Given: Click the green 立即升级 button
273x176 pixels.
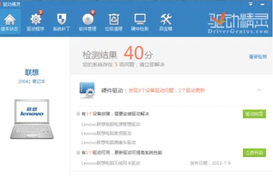Looking at the screenshot, I should coord(254,153).
